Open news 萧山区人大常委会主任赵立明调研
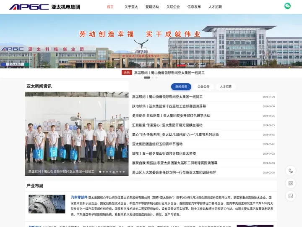 [174, 172]
